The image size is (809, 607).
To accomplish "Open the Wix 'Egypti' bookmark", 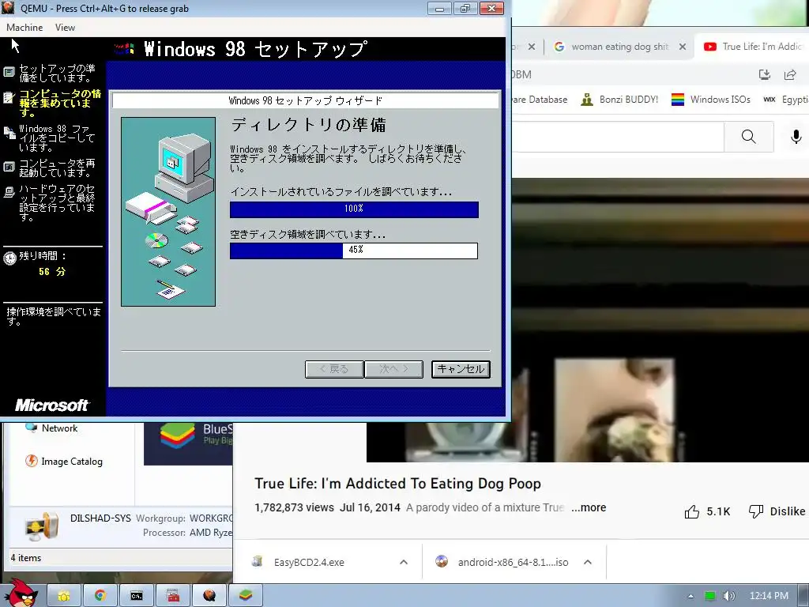I will point(786,99).
